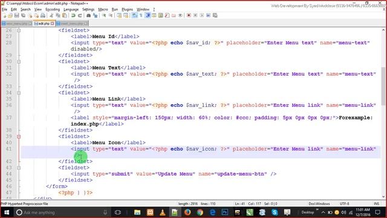The height and width of the screenshot is (218, 387).
Task: Click the INS insert mode indicator
Action: pos(376,203)
